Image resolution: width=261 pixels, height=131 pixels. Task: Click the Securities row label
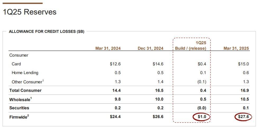coord(19,108)
